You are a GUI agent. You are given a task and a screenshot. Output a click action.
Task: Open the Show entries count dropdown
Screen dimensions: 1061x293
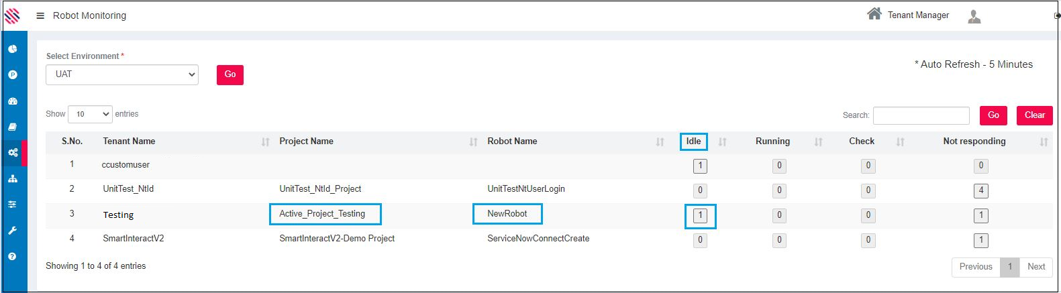pos(90,115)
